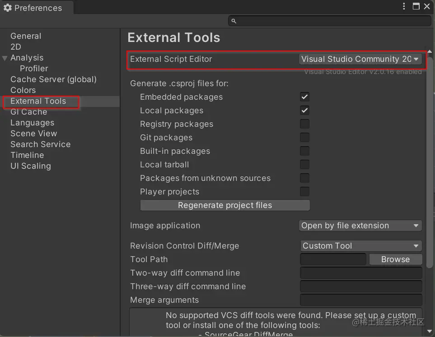The width and height of the screenshot is (435, 337).
Task: Open the three-dot window menu
Action: click(x=404, y=6)
